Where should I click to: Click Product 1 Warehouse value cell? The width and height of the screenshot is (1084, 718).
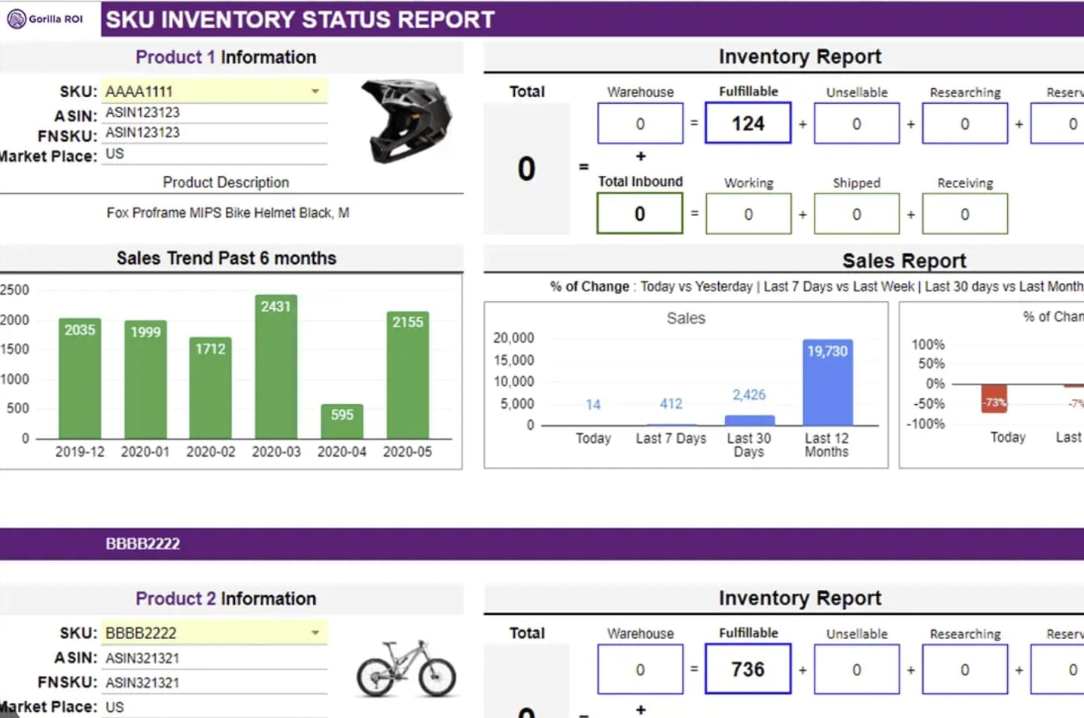pos(641,123)
